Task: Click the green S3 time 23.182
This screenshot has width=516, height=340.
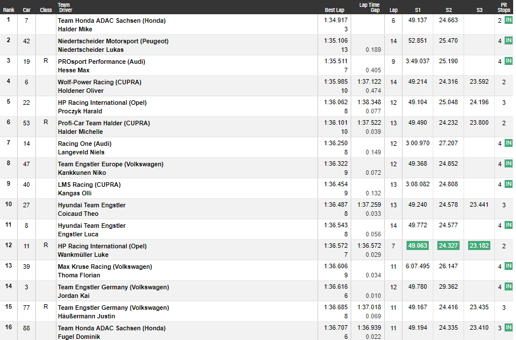Action: 479,245
